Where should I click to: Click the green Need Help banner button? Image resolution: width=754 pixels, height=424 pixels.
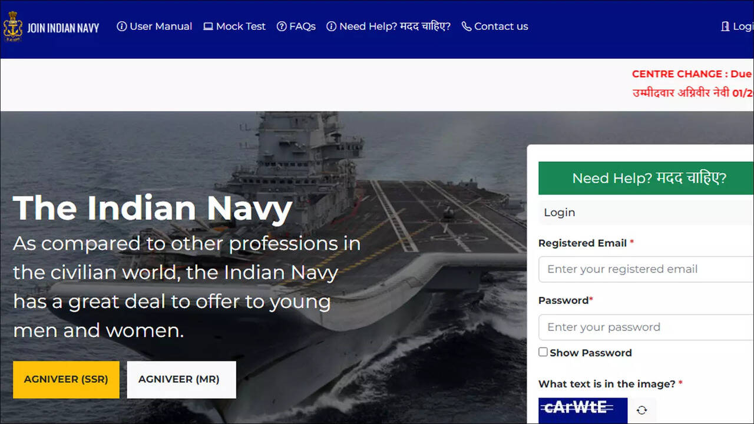point(646,178)
